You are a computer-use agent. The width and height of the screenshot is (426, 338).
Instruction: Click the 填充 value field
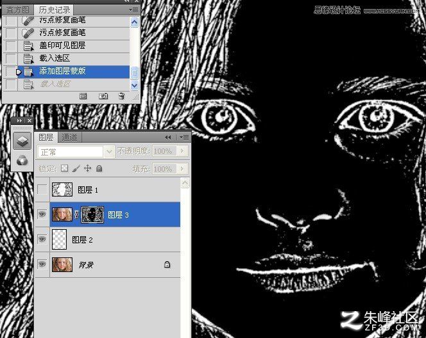click(164, 169)
